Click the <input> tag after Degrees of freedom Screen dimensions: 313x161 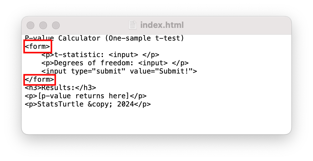(x=153, y=63)
